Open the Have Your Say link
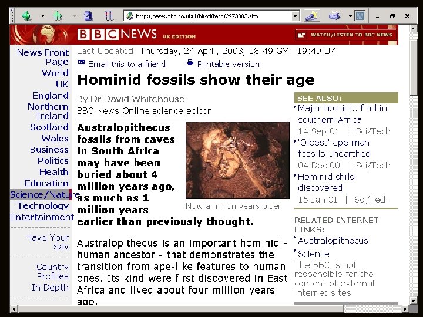The image size is (423, 317). coord(48,242)
